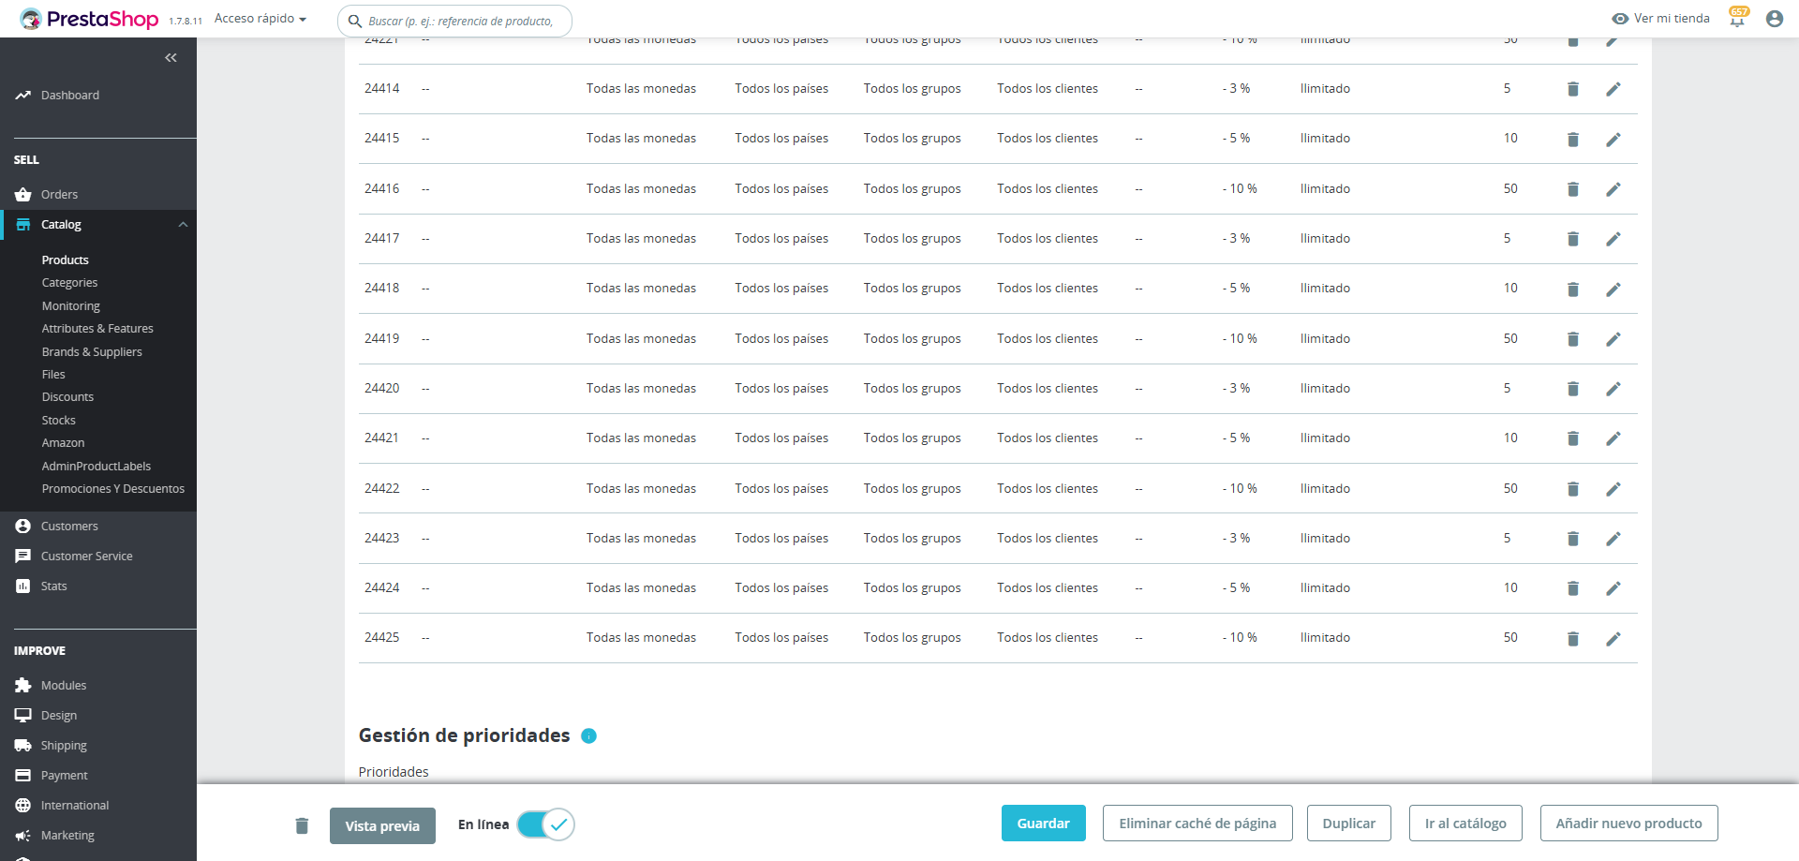Open the Shipping menu

tap(64, 746)
